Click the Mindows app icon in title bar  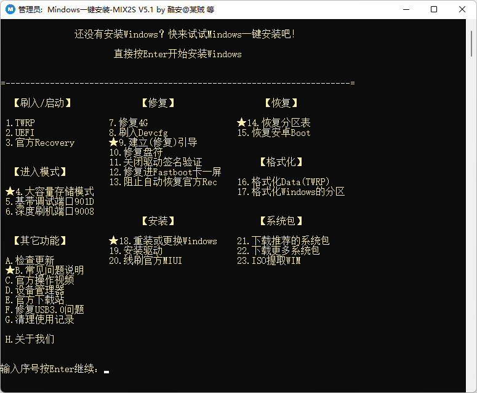(10, 9)
